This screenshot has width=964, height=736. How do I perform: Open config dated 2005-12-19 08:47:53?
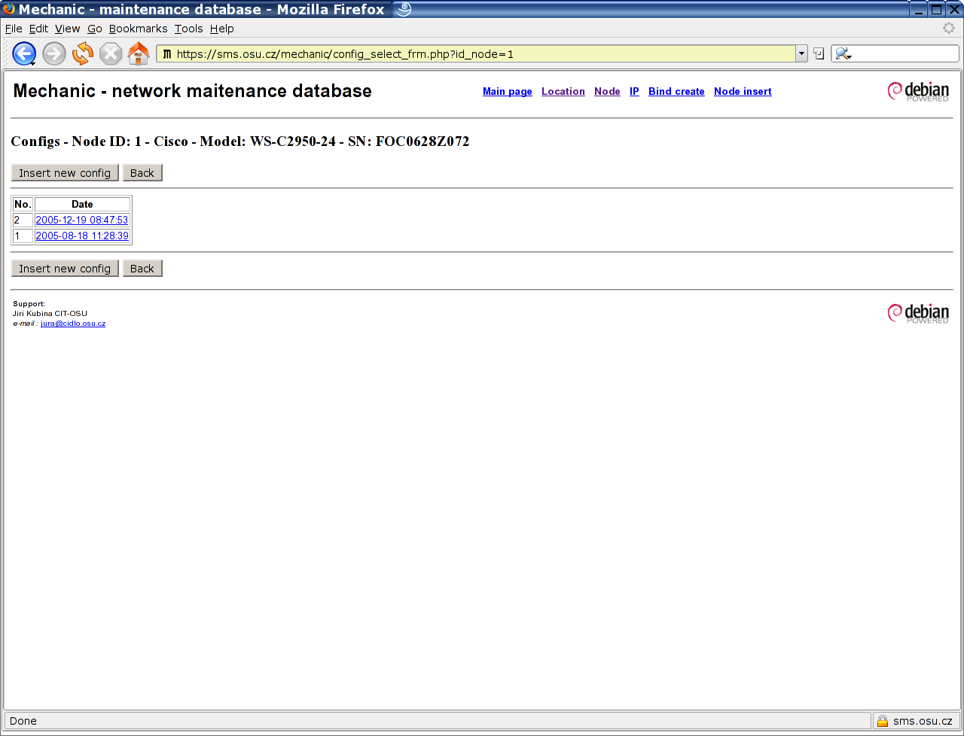click(82, 220)
